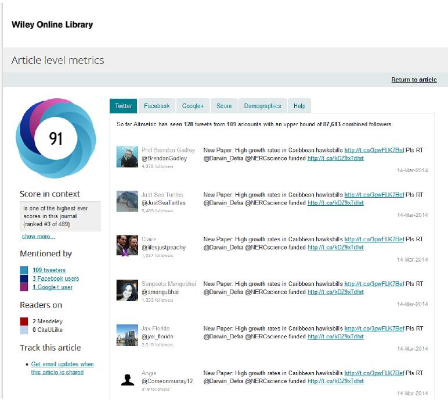
Task: Open the Score tab
Action: click(x=224, y=106)
